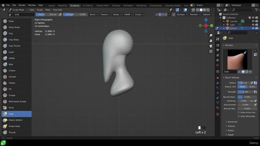Open the Texture dropdown in header
This screenshot has height=146, width=260.
(x=105, y=15)
